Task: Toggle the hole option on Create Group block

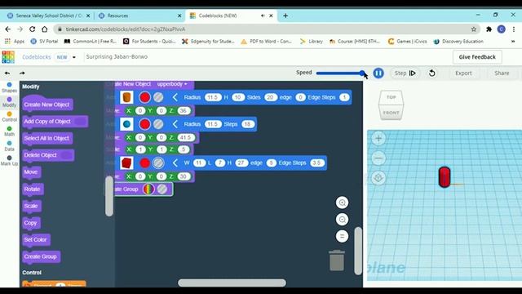Action: point(162,189)
